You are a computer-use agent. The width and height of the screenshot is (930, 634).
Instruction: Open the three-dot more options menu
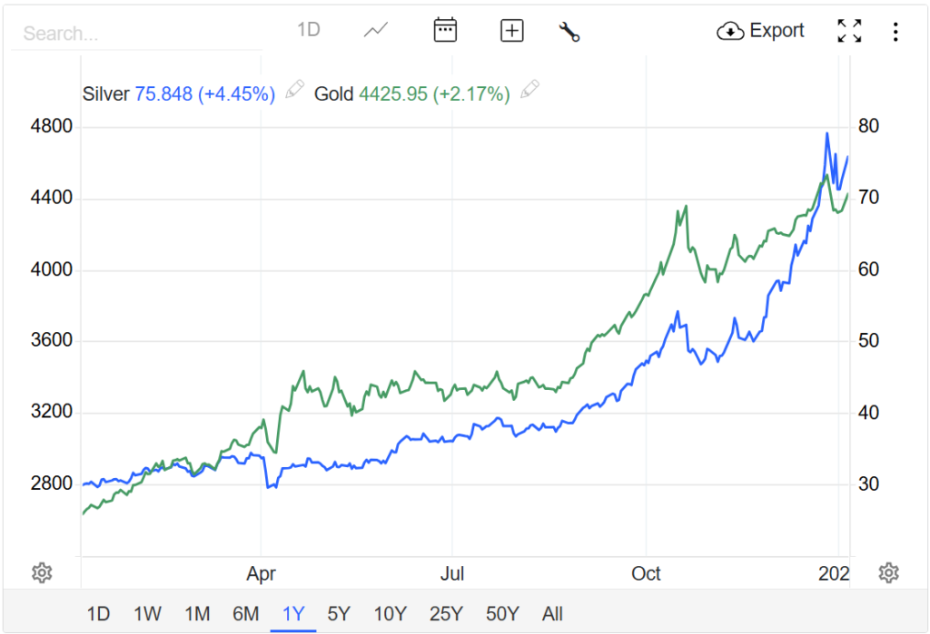895,32
